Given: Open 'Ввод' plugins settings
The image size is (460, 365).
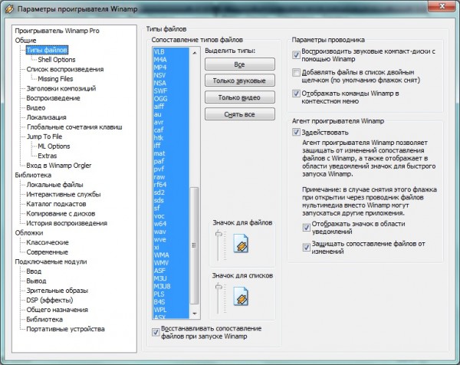Looking at the screenshot, I should click(34, 271).
